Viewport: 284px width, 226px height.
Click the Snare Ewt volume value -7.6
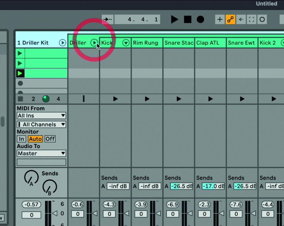pyautogui.click(x=236, y=205)
